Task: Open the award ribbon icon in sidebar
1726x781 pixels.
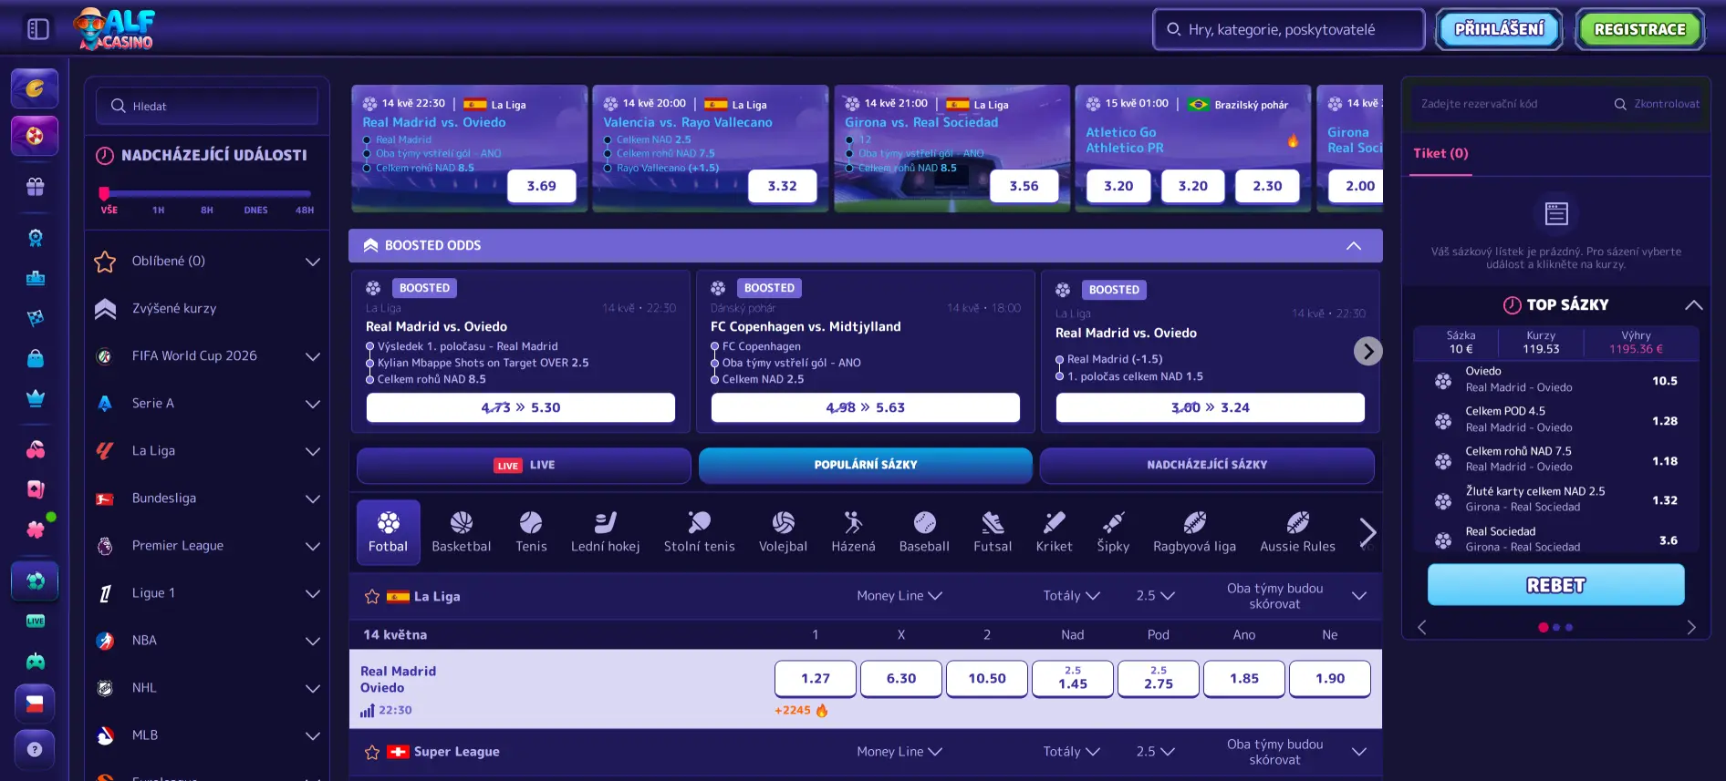Action: click(x=35, y=238)
